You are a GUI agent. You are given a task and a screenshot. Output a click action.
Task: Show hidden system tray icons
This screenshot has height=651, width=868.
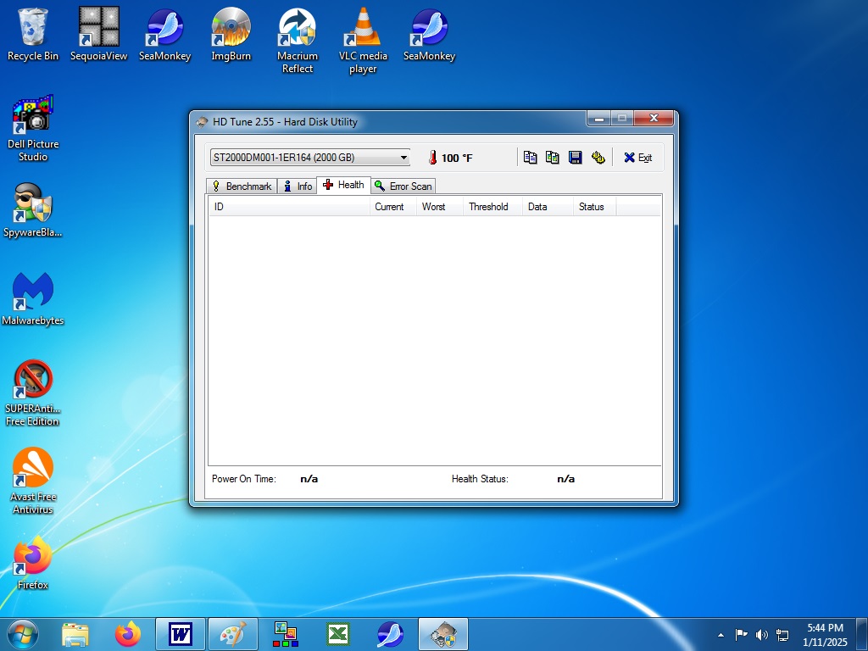(721, 635)
